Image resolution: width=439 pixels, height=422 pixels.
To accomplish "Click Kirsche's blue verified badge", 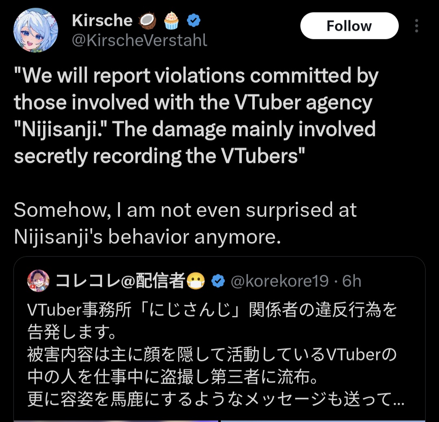I will tap(193, 20).
